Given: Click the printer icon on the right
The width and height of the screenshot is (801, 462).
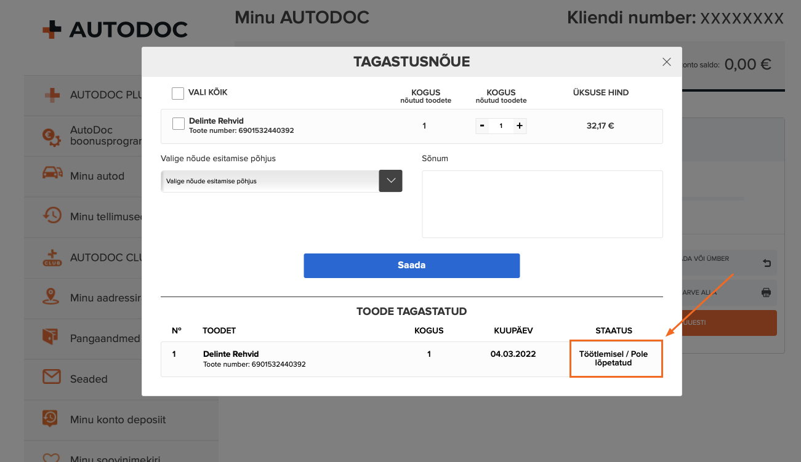Looking at the screenshot, I should point(766,292).
